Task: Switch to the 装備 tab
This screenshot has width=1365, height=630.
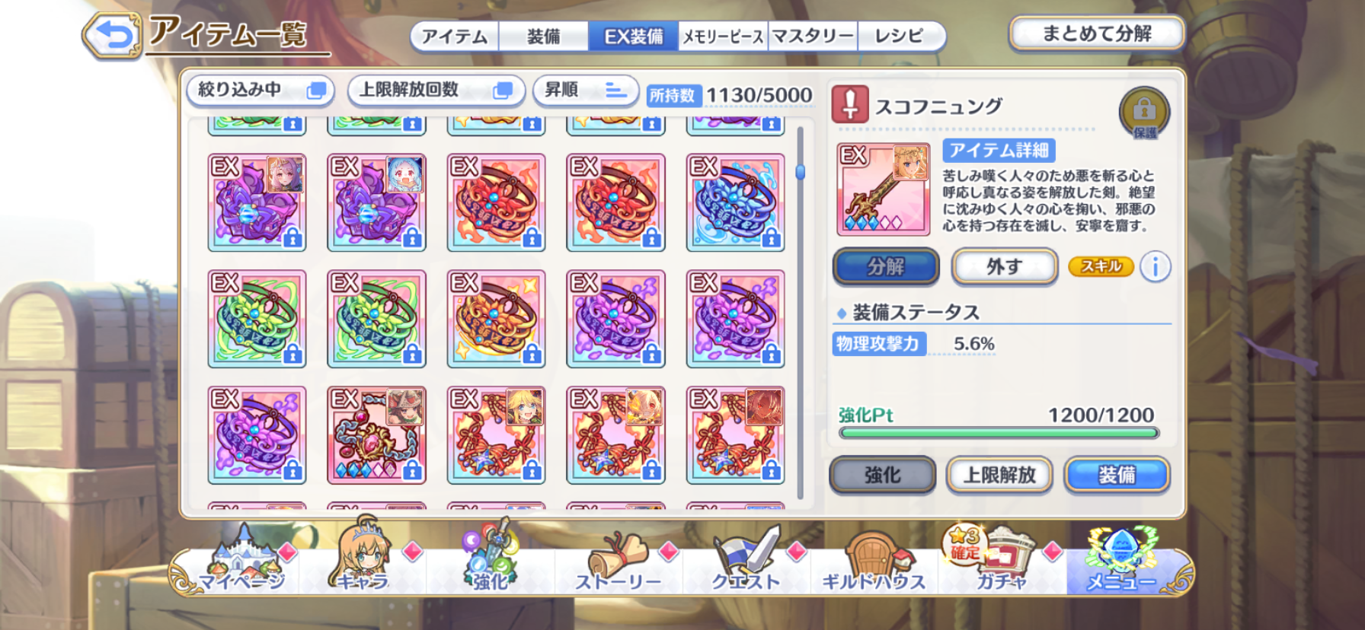Action: [544, 36]
